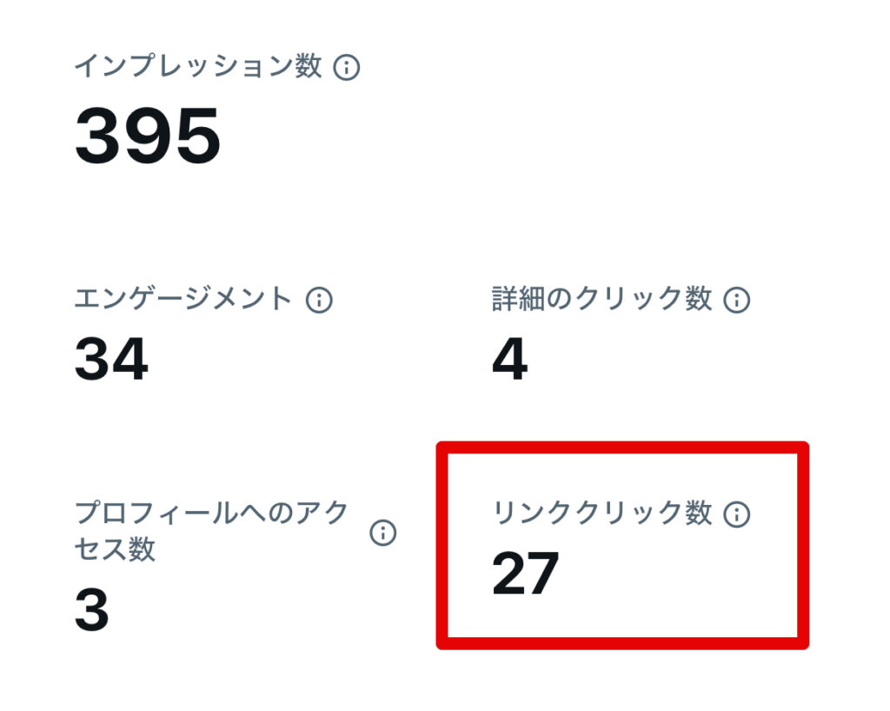Click info icon beside 詳細のクリック数

click(x=737, y=300)
